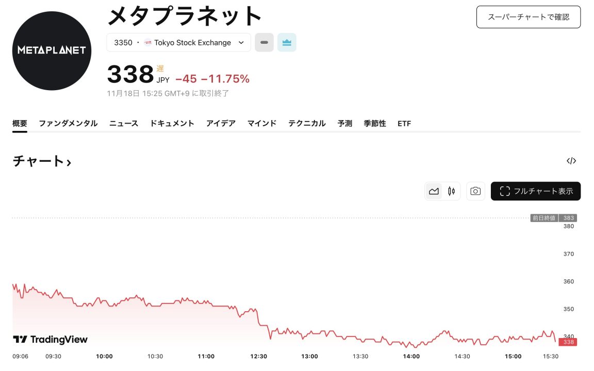Screen dimensions: 594x371
Task: Open the ニュース tab
Action: click(124, 124)
